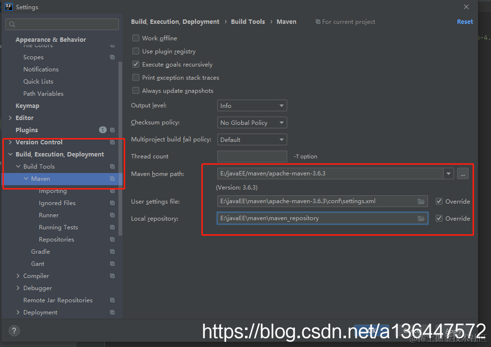Uncheck Execute goals recursively
The height and width of the screenshot is (347, 491).
[136, 64]
